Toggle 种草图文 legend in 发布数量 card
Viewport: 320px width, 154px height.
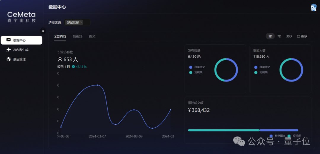(x=197, y=67)
